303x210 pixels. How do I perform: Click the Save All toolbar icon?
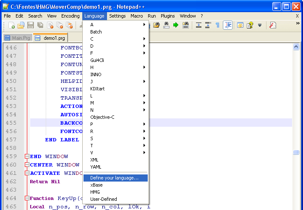[x=40, y=26]
